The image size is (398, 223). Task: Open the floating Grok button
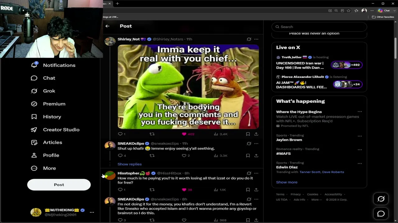click(x=381, y=199)
